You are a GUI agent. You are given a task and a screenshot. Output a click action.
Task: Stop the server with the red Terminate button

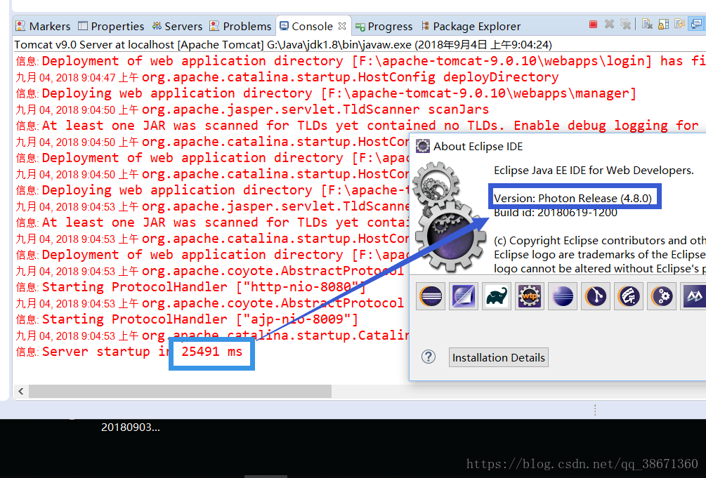click(593, 25)
